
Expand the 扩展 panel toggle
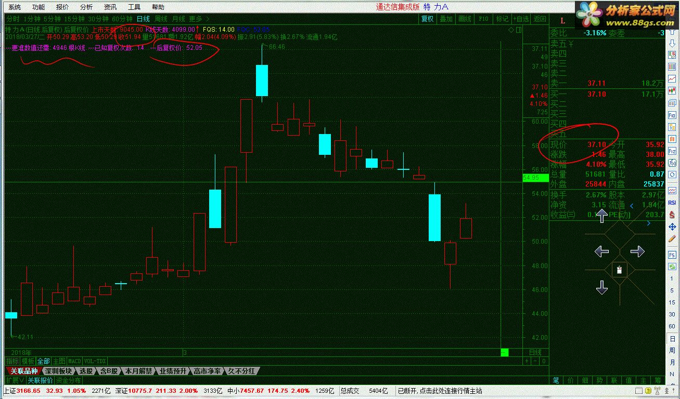click(15, 380)
